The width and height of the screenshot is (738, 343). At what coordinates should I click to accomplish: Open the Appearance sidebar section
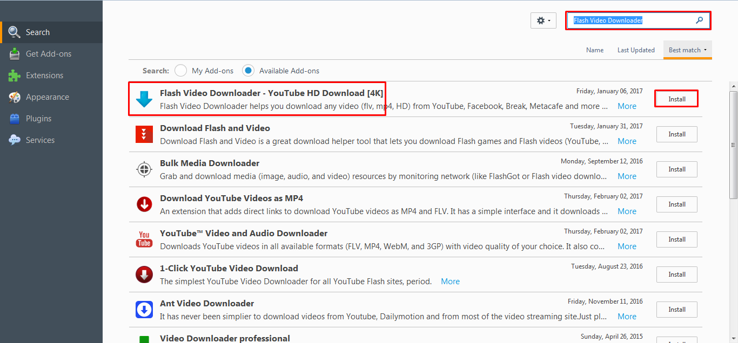47,97
